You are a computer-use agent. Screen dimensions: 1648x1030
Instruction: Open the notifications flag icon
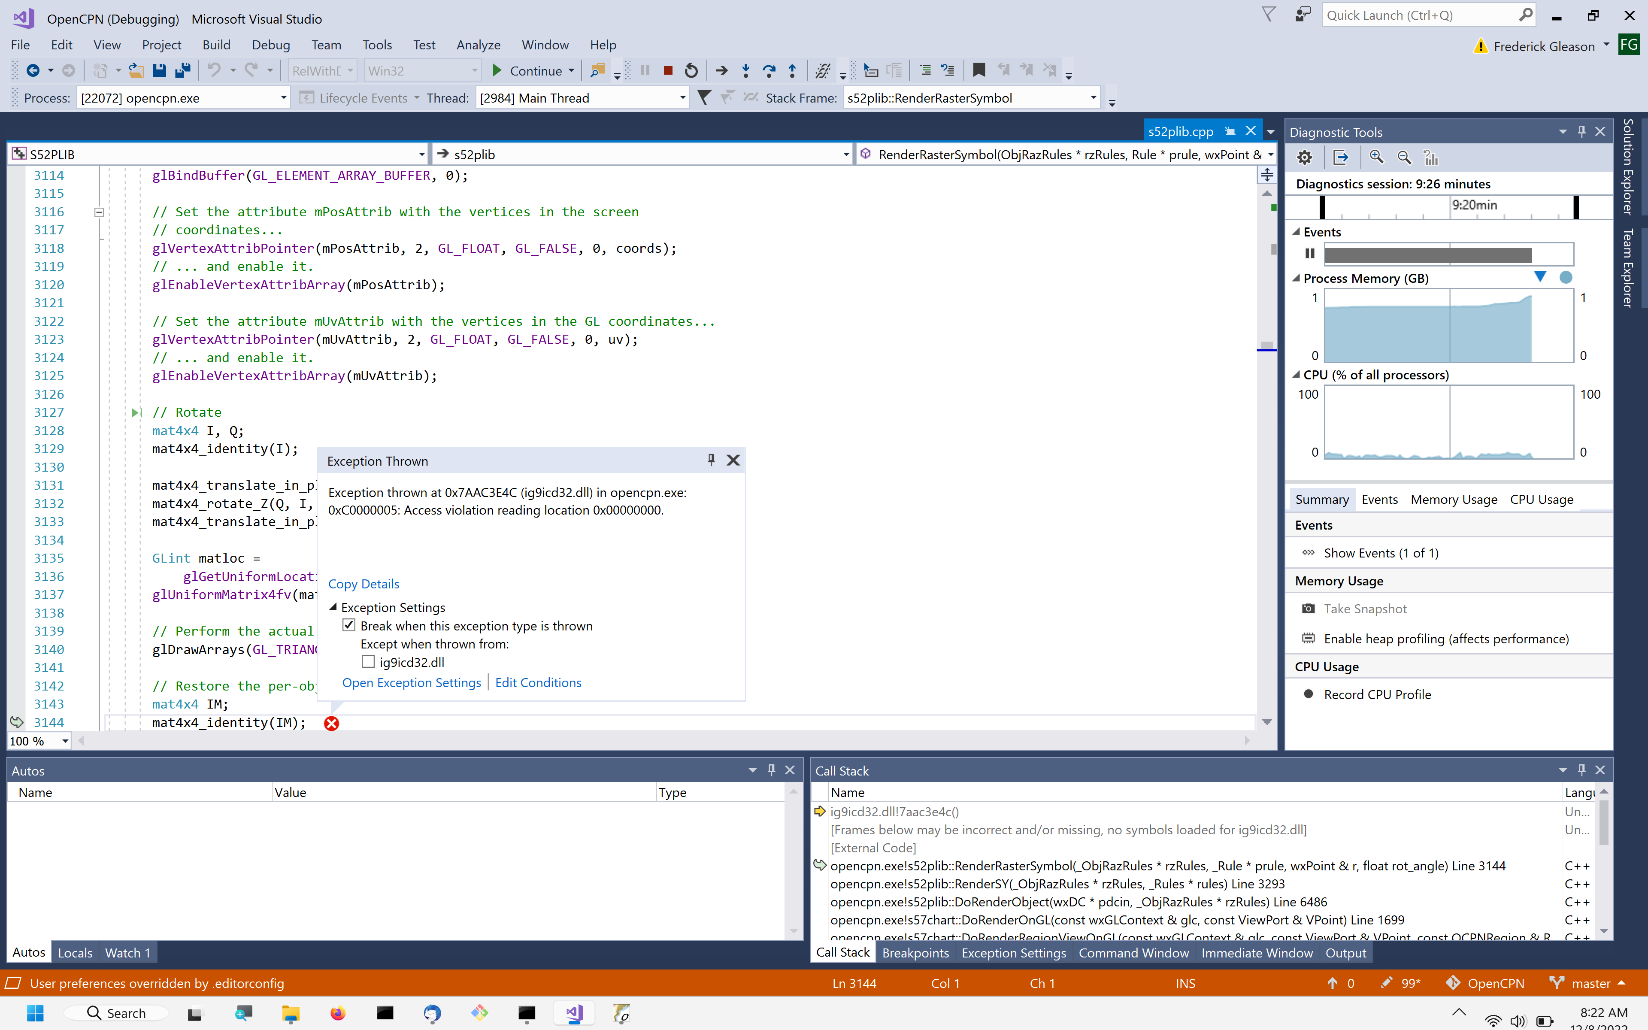(x=1269, y=14)
